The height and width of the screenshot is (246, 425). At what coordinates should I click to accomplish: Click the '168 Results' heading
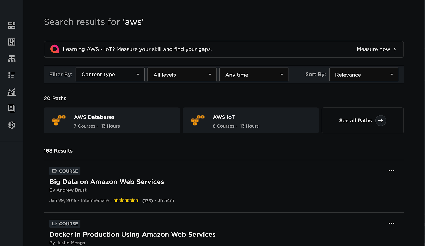coord(58,151)
